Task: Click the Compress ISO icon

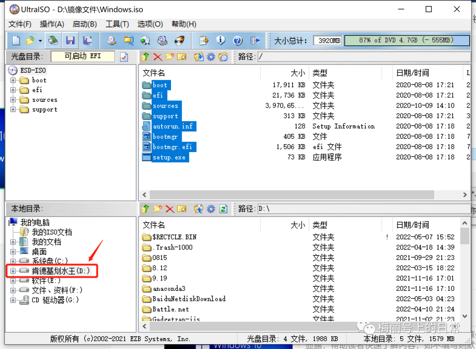Action: pyautogui.click(x=128, y=41)
